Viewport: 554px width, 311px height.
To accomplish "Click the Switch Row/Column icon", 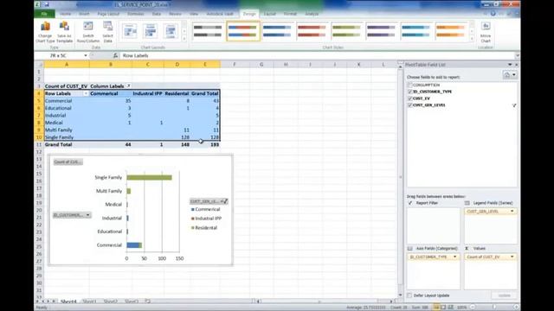I will coord(88,27).
